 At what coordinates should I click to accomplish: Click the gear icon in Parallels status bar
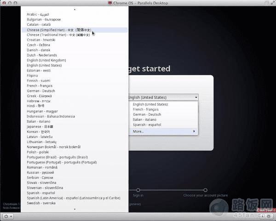[269, 216]
